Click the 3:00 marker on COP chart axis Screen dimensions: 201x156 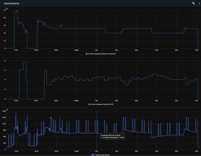click(x=136, y=101)
